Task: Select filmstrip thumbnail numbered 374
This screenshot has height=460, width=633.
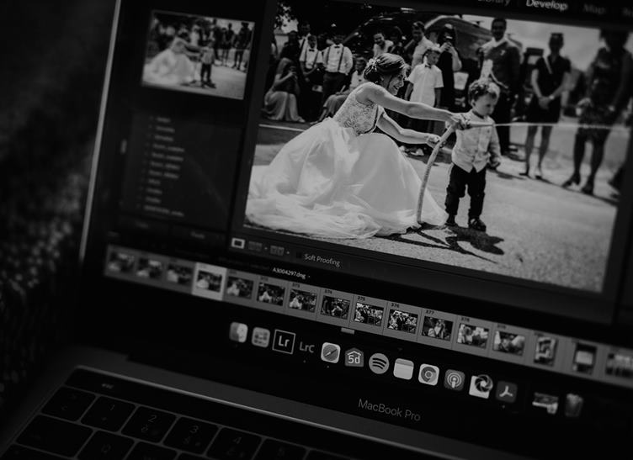Action: [336, 306]
